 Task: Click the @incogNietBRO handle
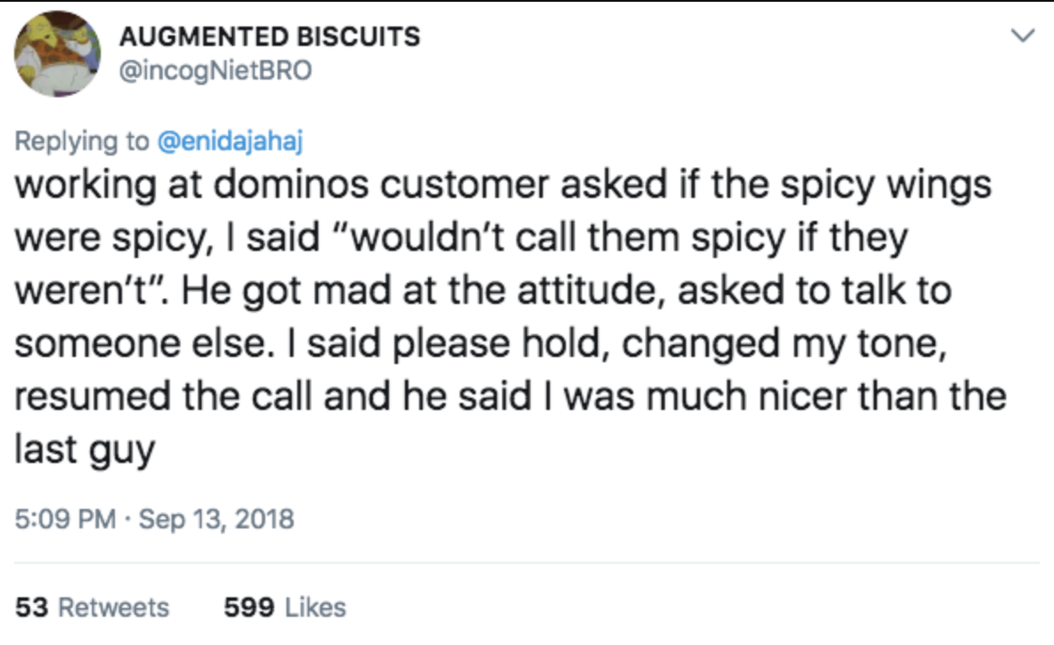click(214, 71)
